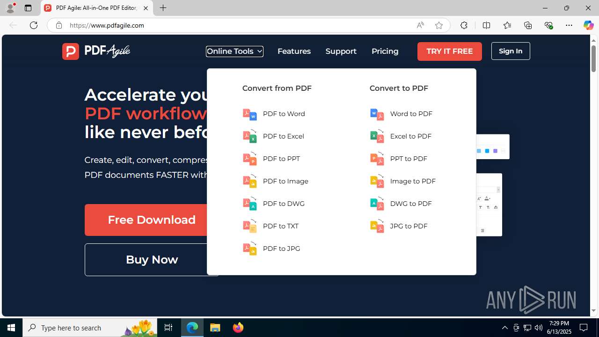This screenshot has height=337, width=599.
Task: Go to the Pricing page
Action: coord(385,51)
